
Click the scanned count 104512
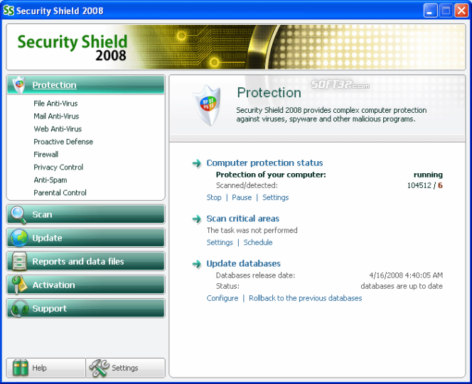point(419,185)
